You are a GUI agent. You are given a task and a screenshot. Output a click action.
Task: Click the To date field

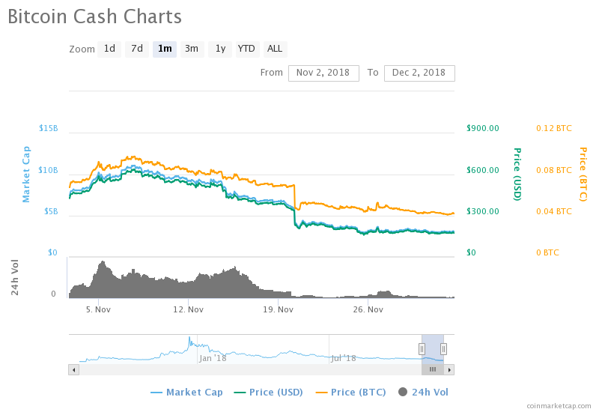pos(419,73)
